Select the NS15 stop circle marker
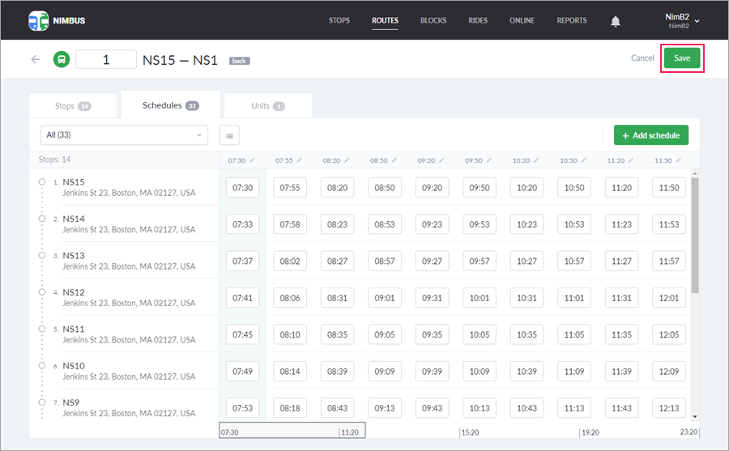The height and width of the screenshot is (451, 729). coord(41,182)
